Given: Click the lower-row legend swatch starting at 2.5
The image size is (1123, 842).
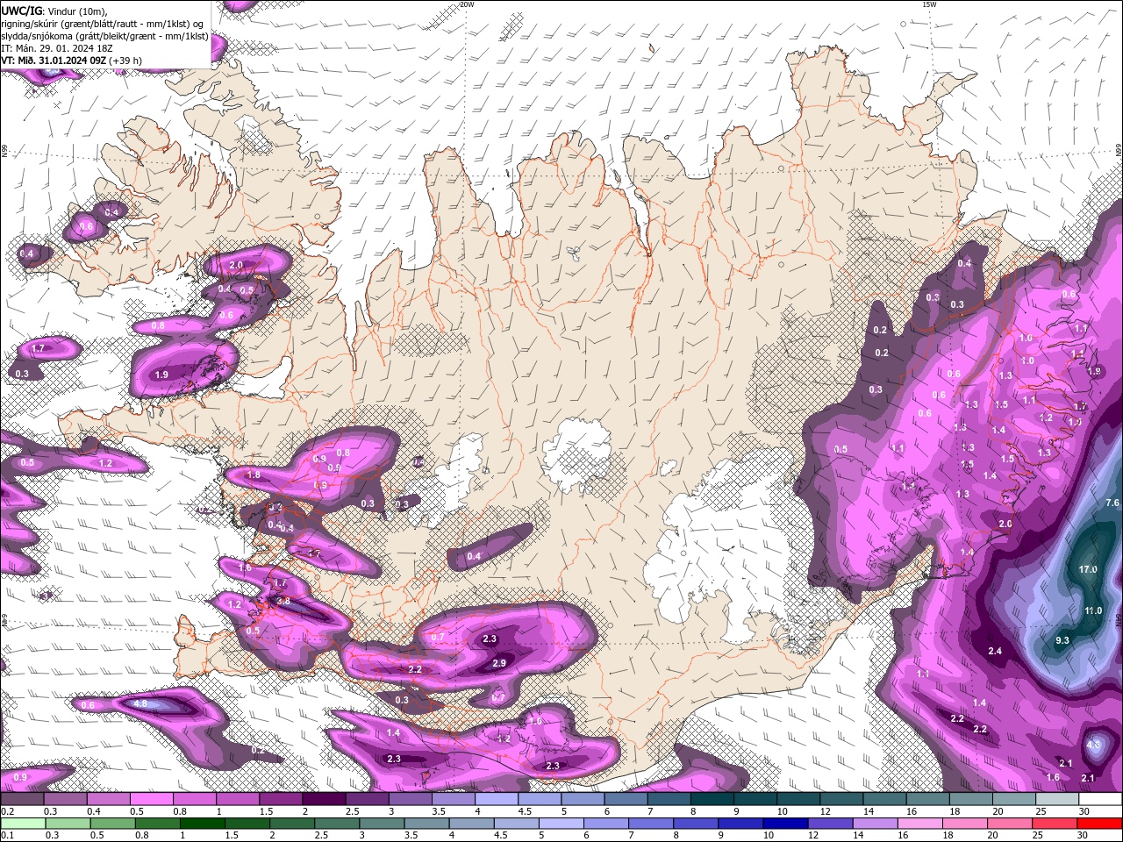Looking at the screenshot, I should tap(337, 824).
